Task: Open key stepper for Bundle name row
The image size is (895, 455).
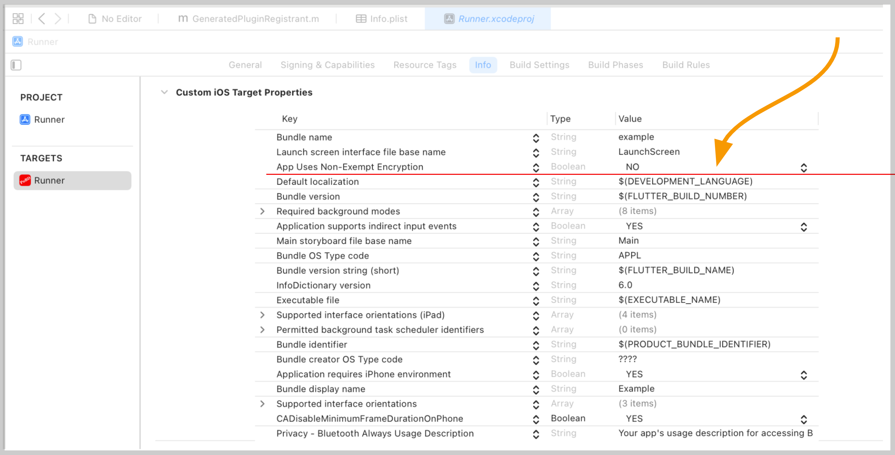Action: [536, 138]
